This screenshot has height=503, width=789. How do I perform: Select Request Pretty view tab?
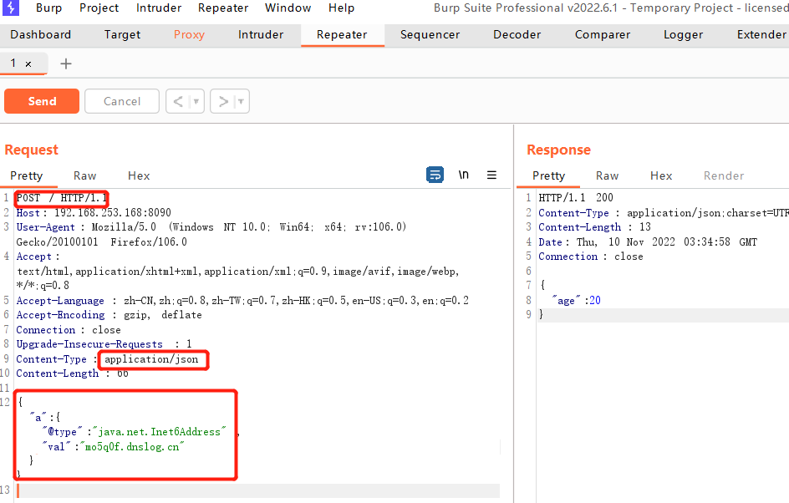coord(27,176)
